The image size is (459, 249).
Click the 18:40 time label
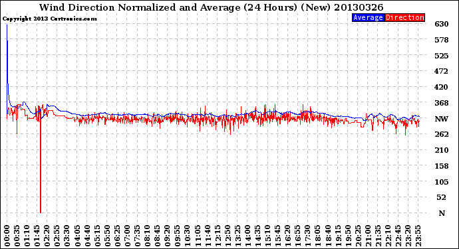coord(328,236)
